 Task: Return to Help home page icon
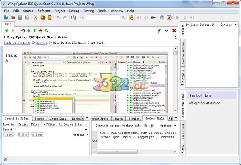point(41,31)
